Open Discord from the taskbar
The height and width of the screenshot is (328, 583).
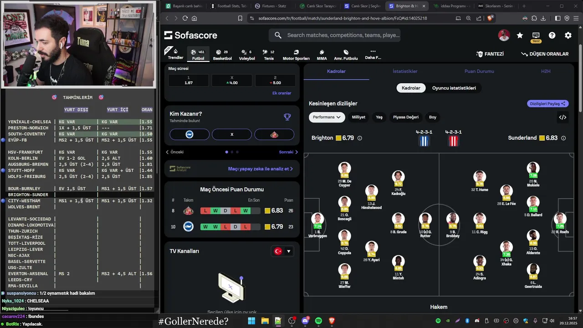[305, 321]
